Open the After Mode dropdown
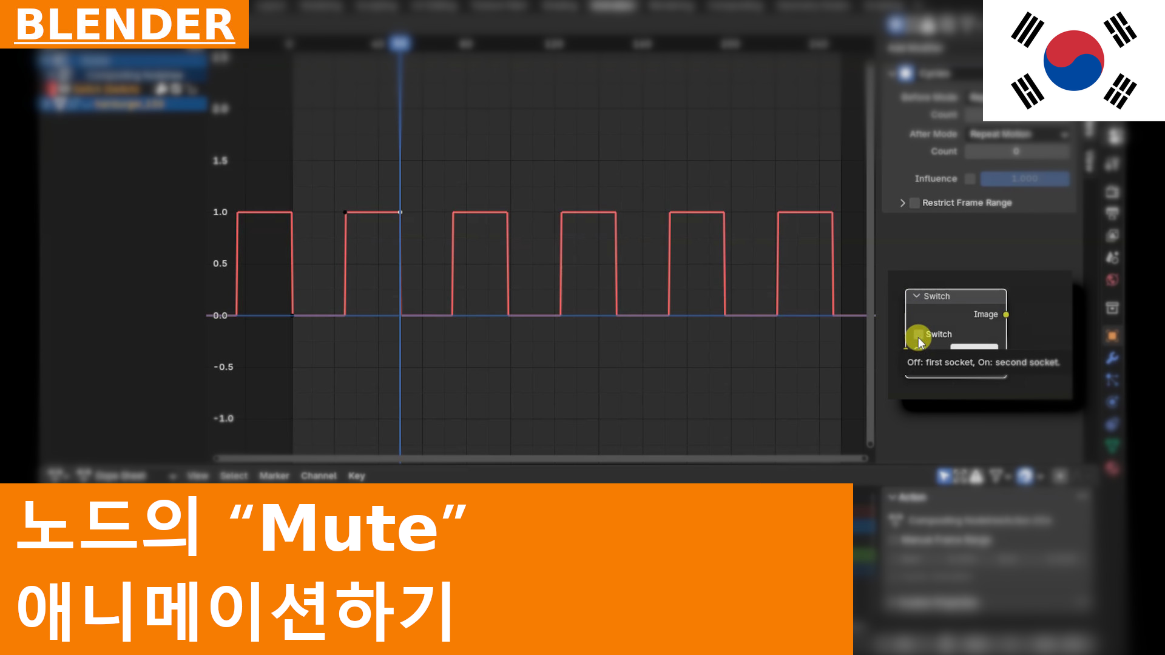This screenshot has height=655, width=1165. click(1018, 134)
